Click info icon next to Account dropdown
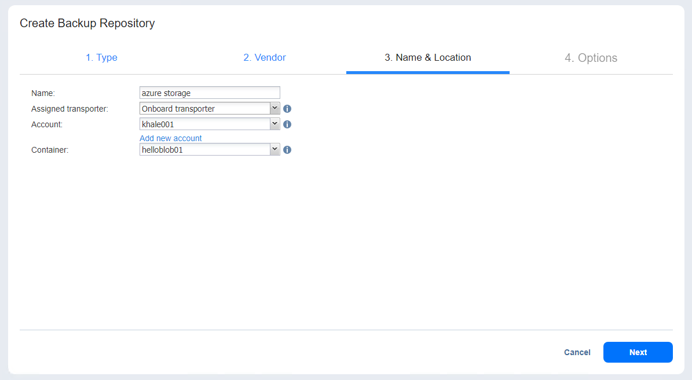Viewport: 692px width, 380px height. click(287, 124)
